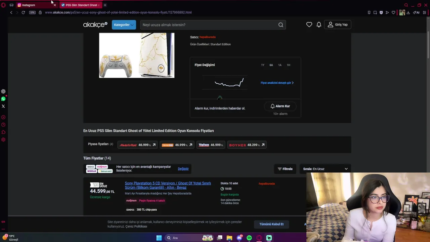Open WhatsApp in the Opera sidebar

[x=3, y=99]
